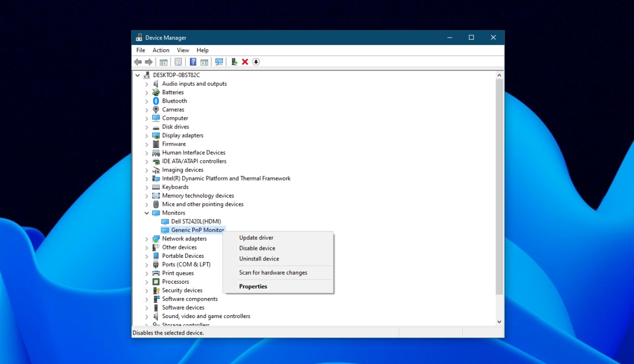Image resolution: width=634 pixels, height=364 pixels.
Task: Collapse the Monitors category
Action: pos(147,213)
